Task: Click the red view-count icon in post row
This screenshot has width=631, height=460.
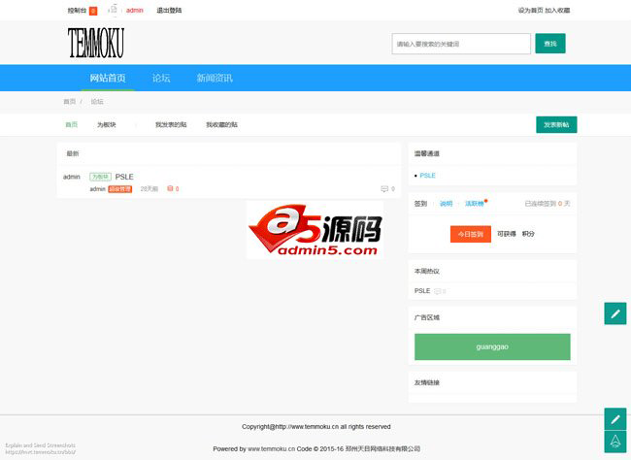Action: click(x=170, y=188)
